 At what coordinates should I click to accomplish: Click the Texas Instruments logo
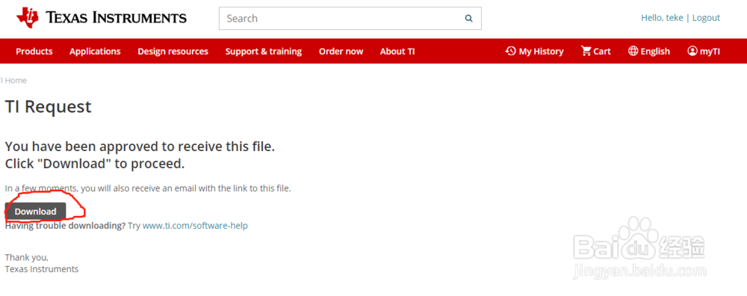(x=102, y=18)
